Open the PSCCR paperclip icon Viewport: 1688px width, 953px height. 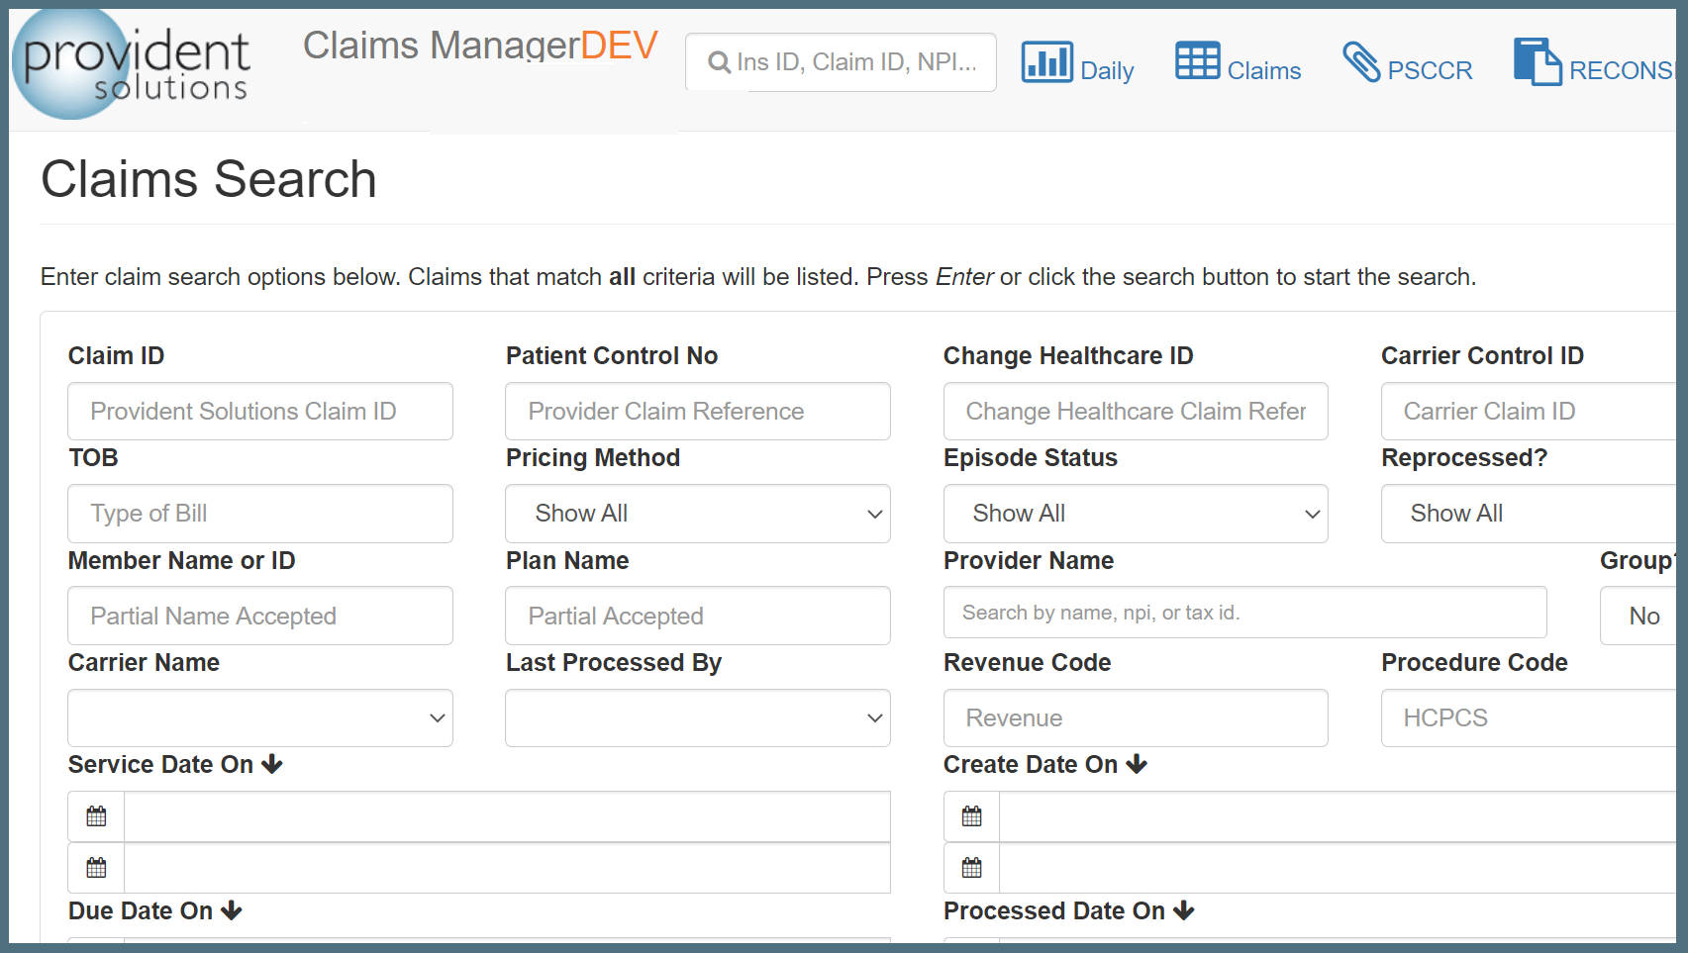tap(1361, 62)
